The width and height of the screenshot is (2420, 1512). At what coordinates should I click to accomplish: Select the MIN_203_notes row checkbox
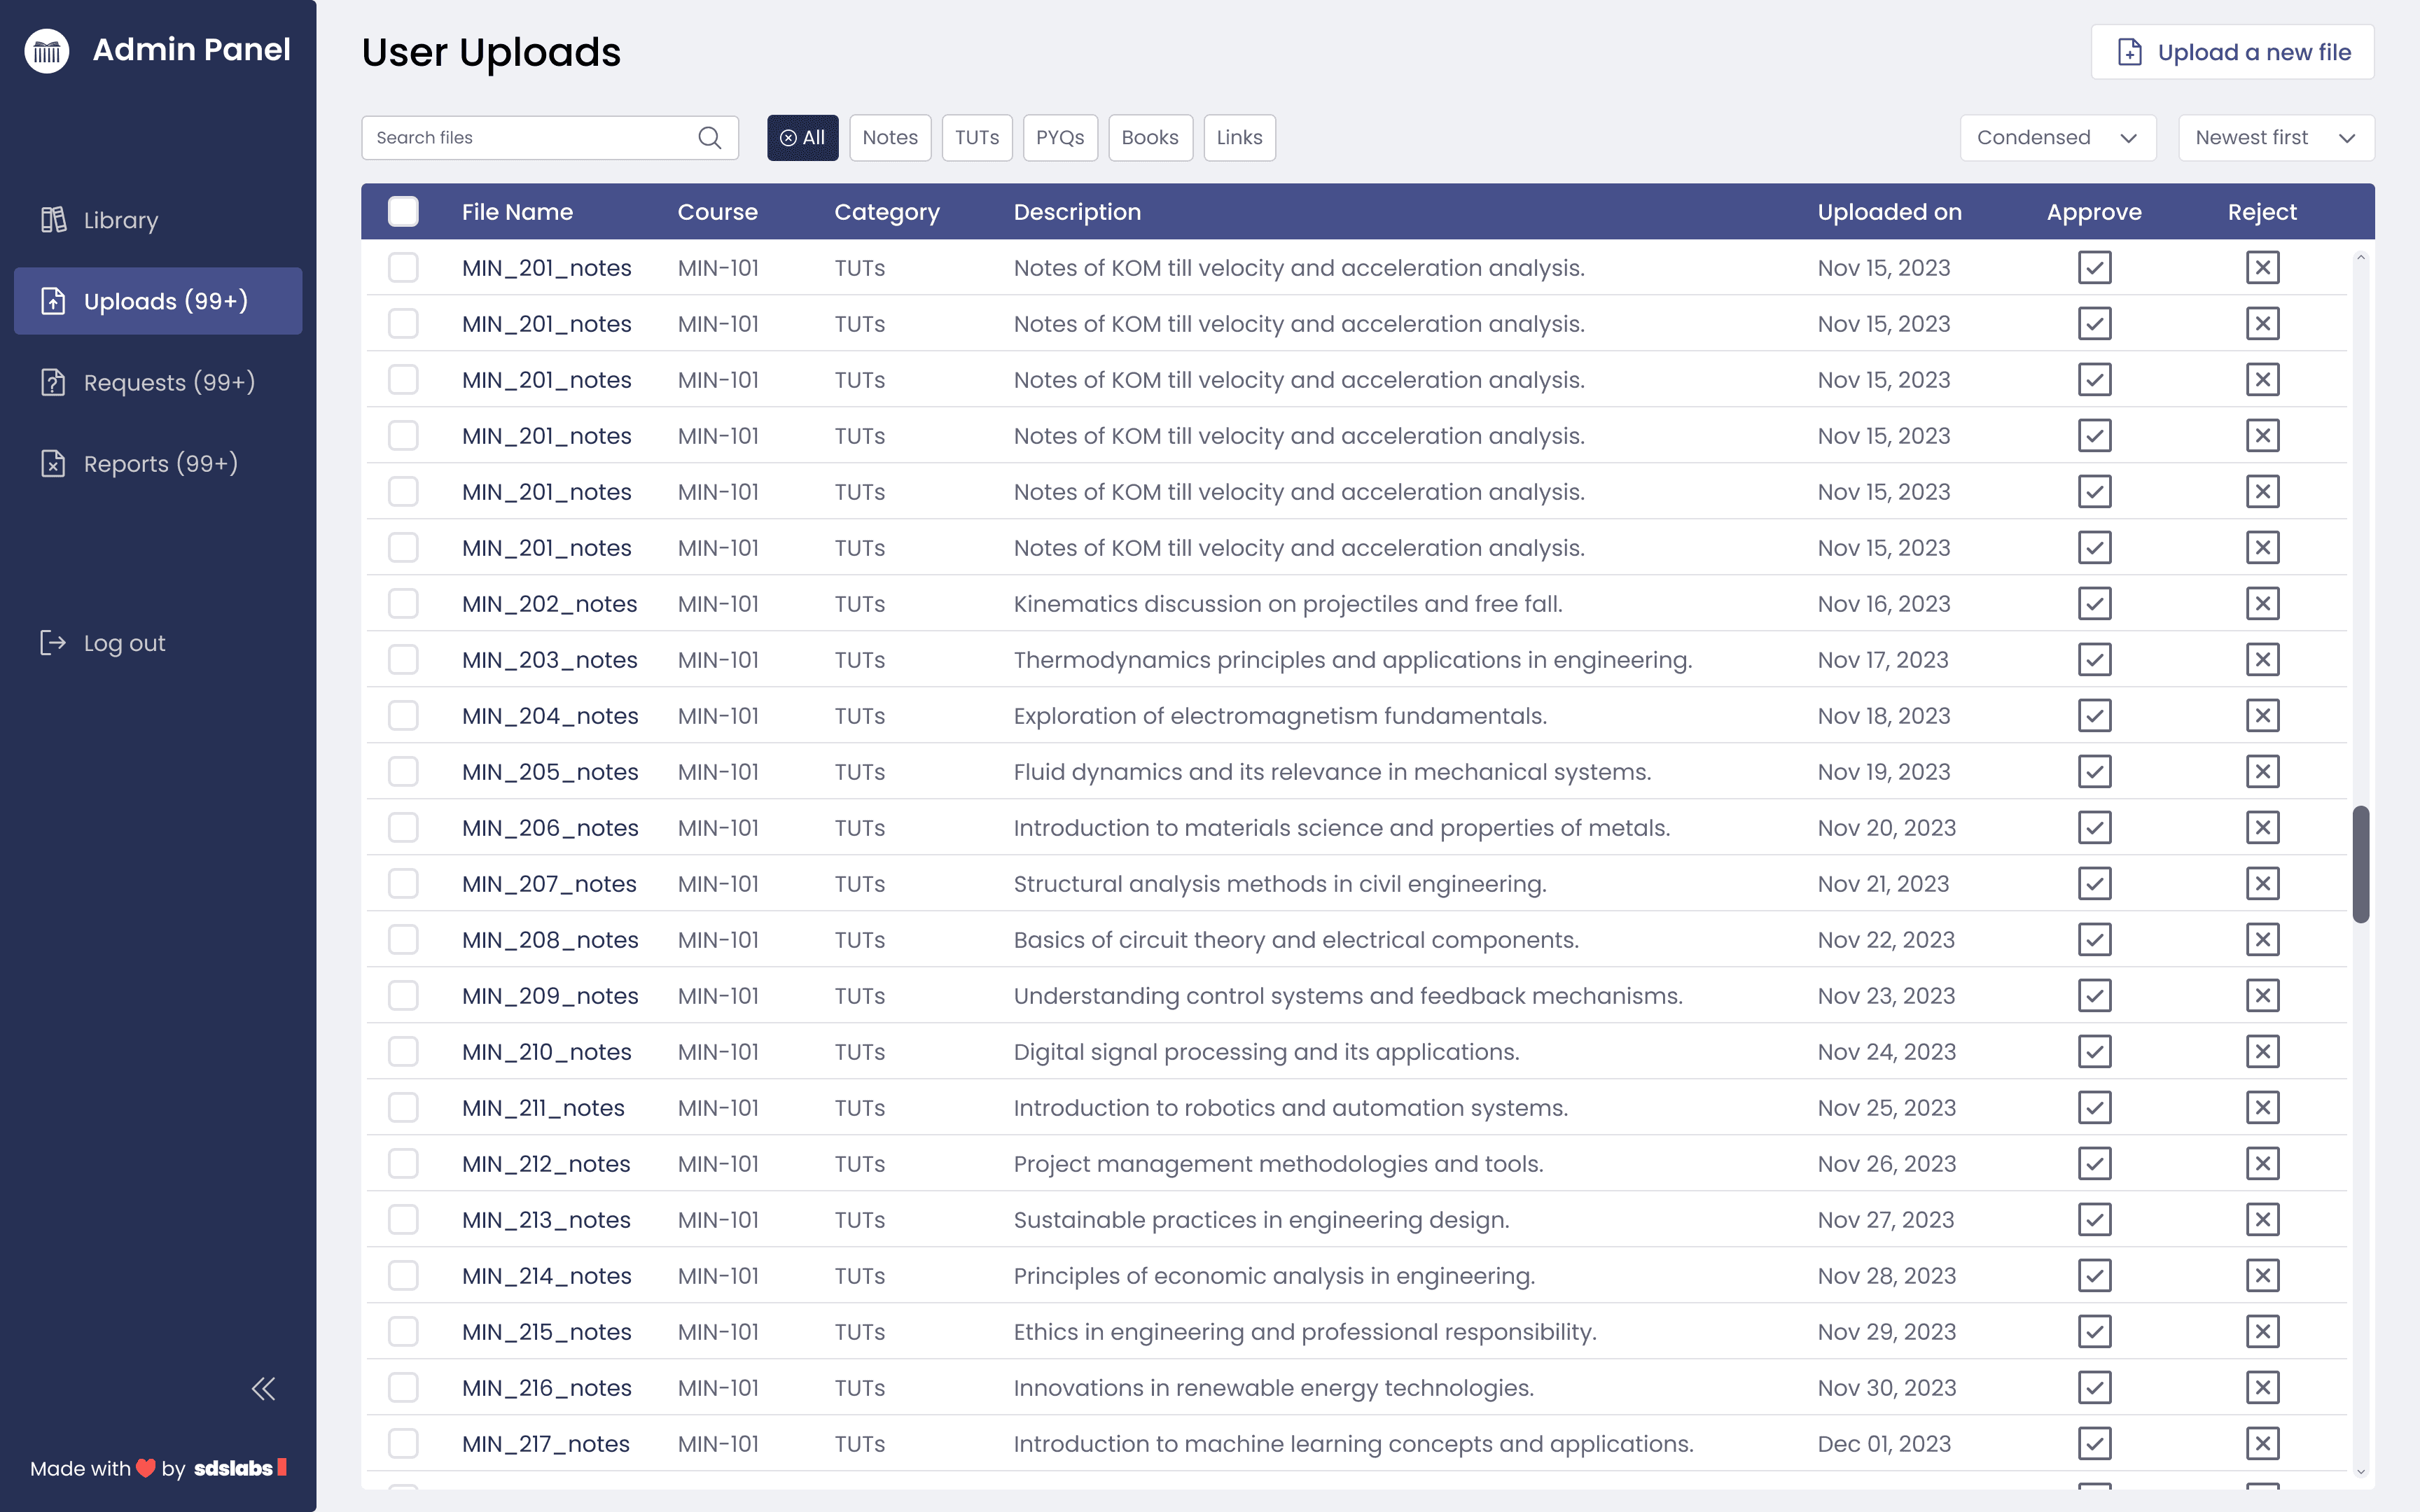403,660
